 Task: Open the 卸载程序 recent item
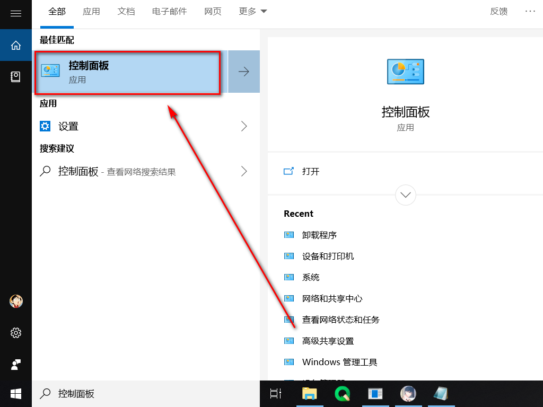click(x=319, y=235)
